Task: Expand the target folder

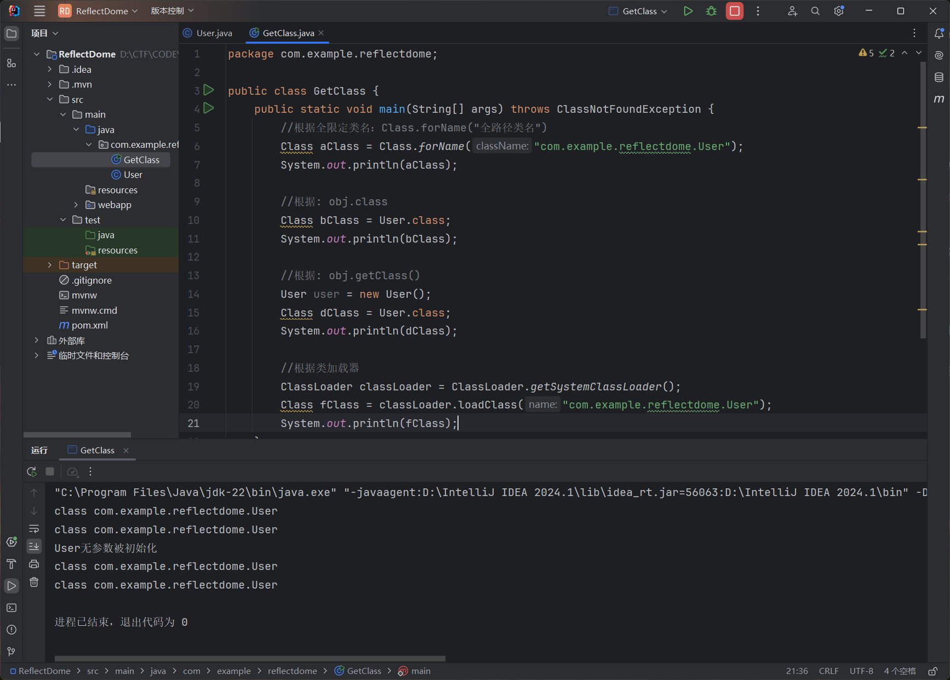Action: point(50,265)
